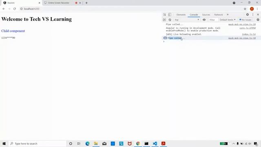Close the Student tab
Screen dimensions: 261x147
click(x=39, y=3)
